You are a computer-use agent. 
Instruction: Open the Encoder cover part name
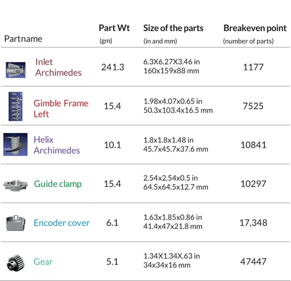(62, 223)
